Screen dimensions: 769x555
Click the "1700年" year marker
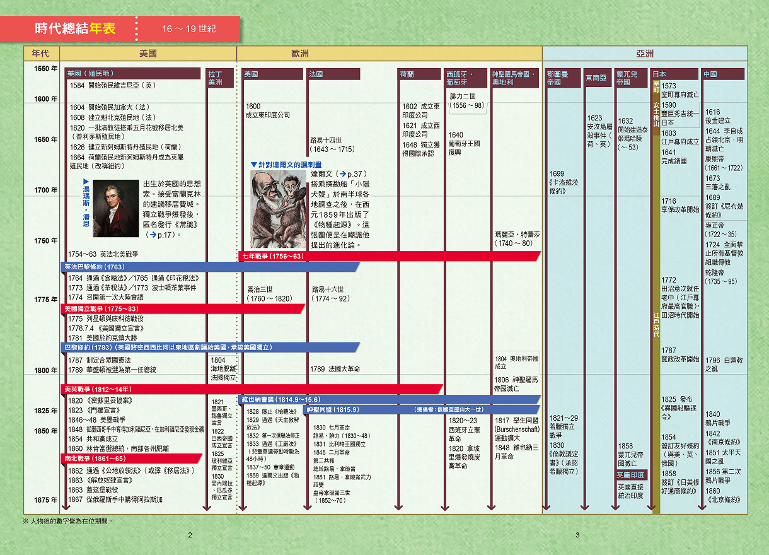click(x=45, y=190)
